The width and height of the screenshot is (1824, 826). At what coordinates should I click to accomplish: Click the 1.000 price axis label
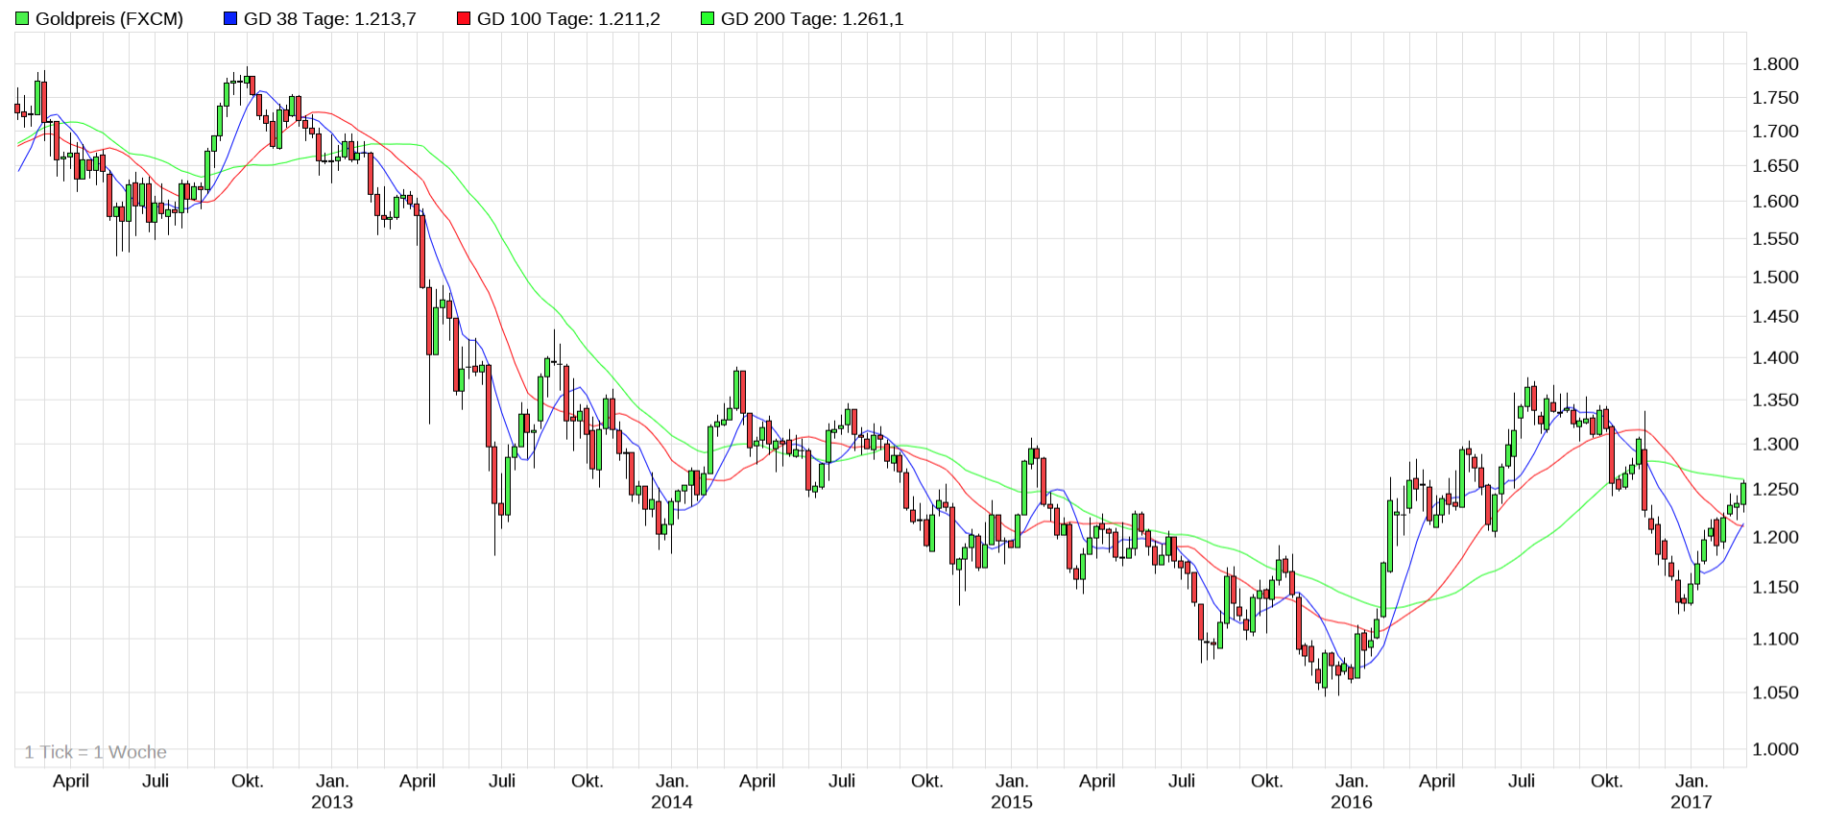coord(1775,749)
